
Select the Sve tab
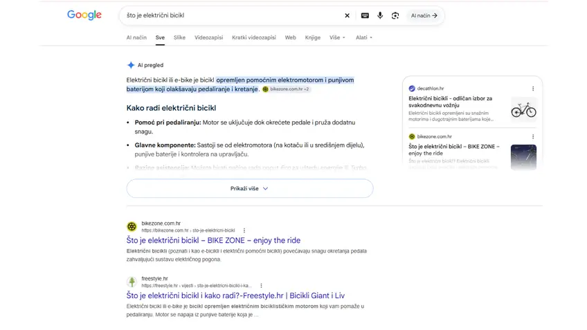[160, 37]
